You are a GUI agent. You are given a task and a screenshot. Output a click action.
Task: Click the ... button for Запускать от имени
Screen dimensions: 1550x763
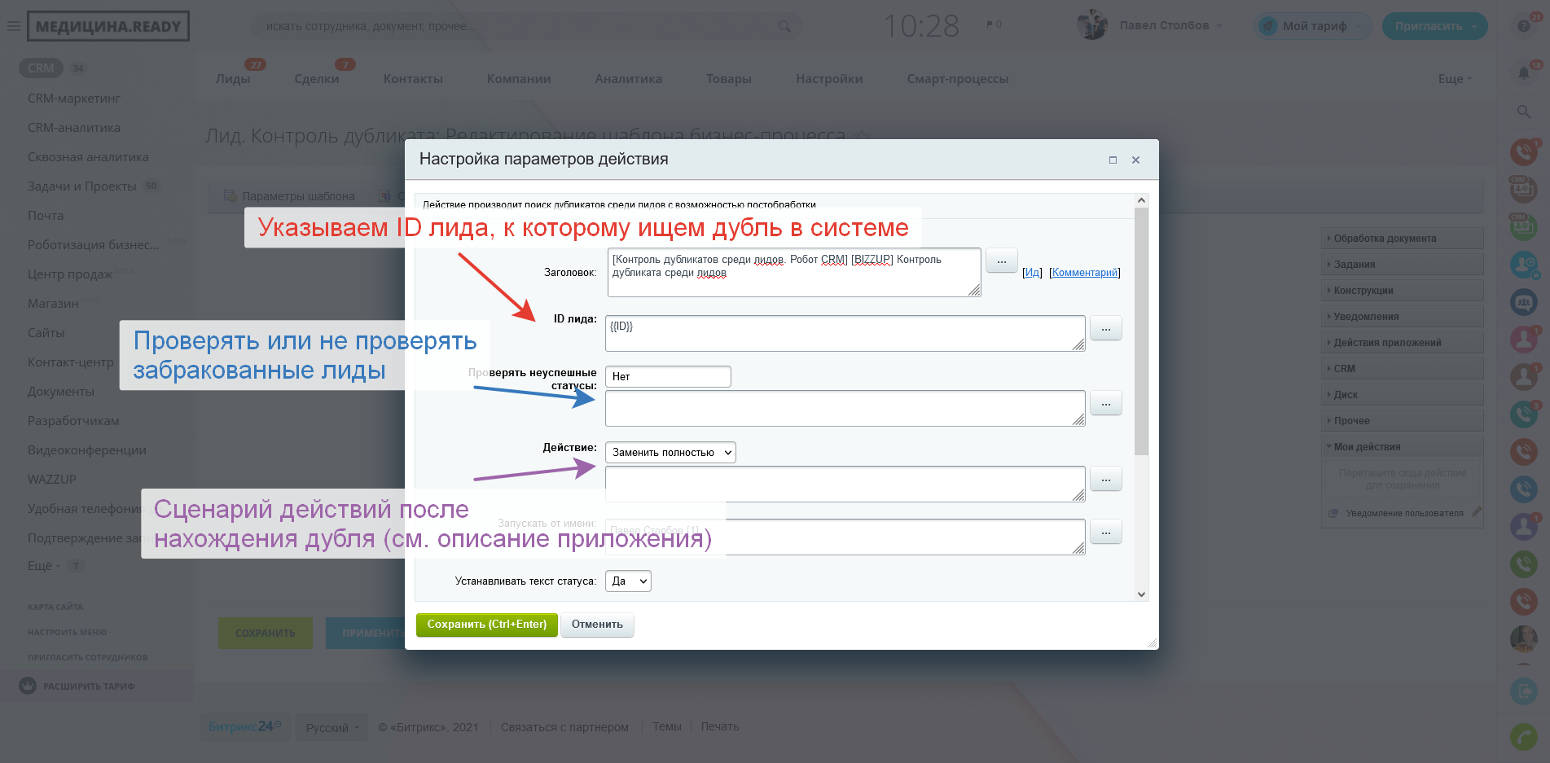[x=1106, y=532]
